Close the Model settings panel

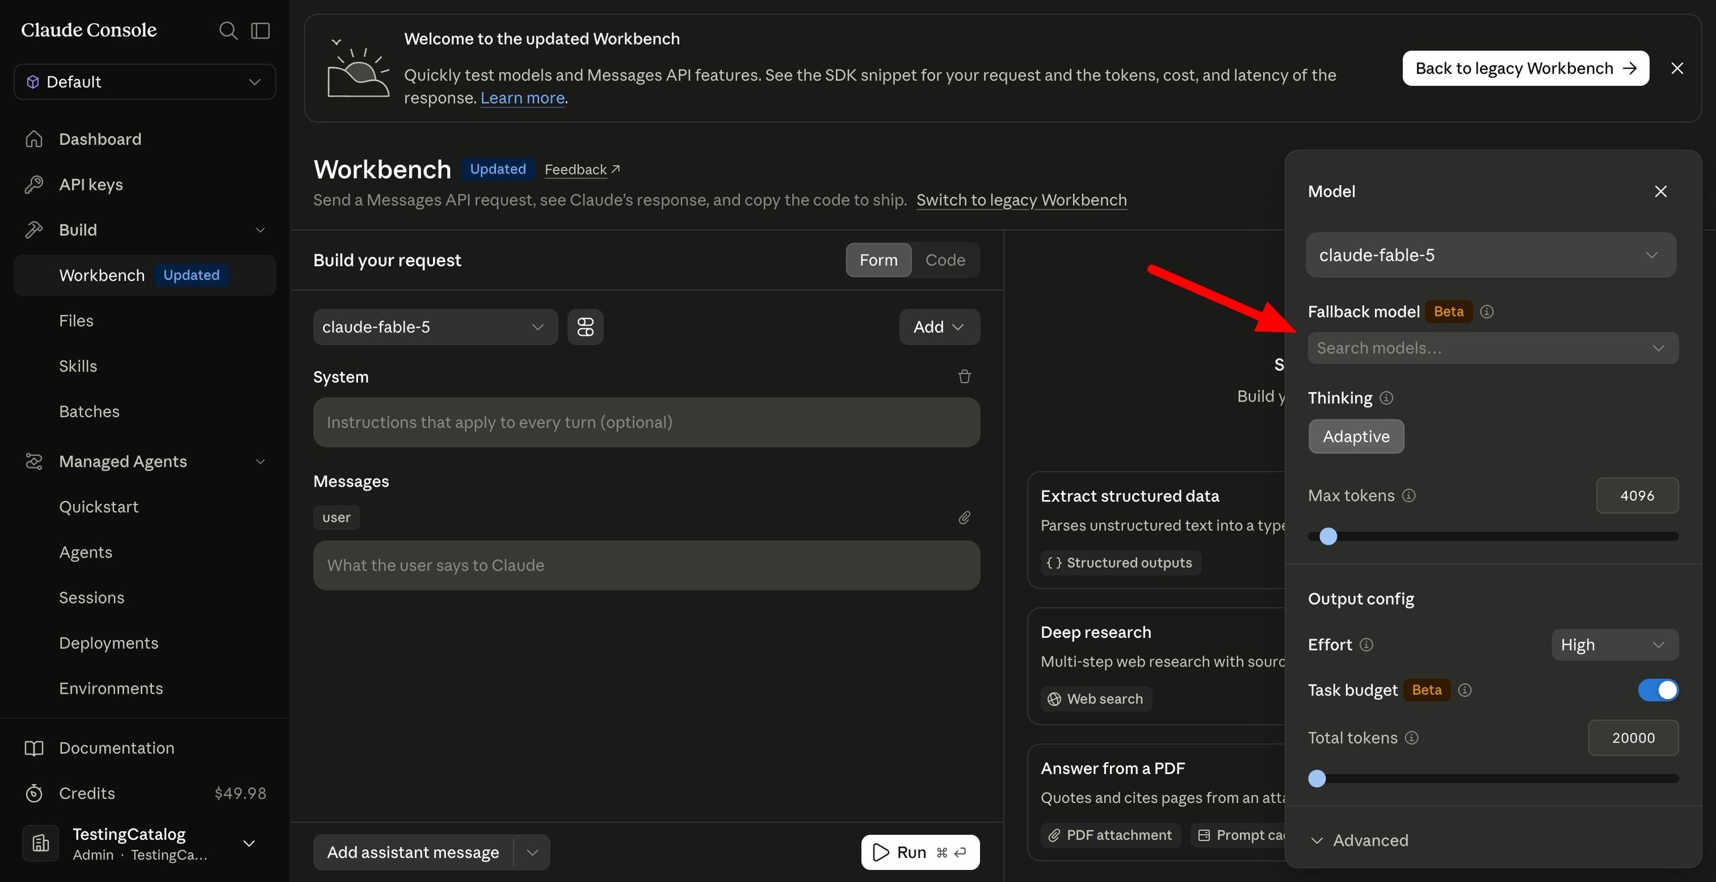click(x=1660, y=192)
